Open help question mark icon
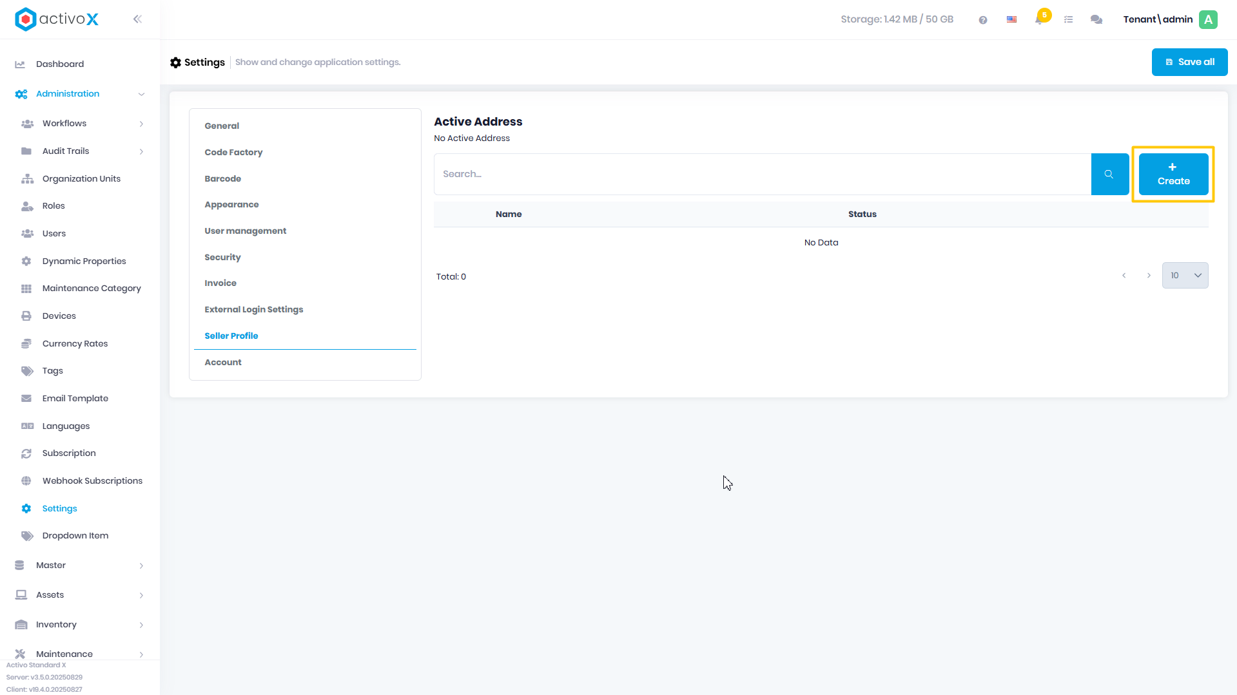The width and height of the screenshot is (1237, 695). tap(982, 20)
